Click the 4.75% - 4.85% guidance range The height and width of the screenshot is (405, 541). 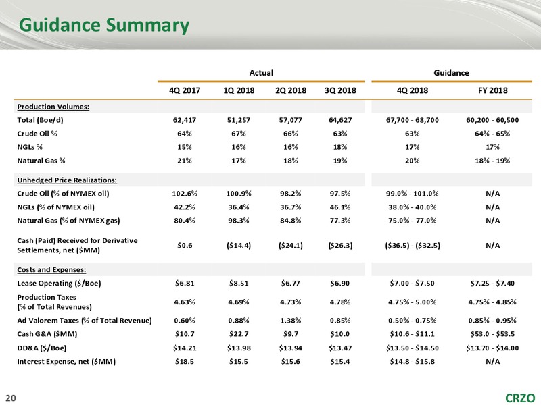tap(492, 302)
